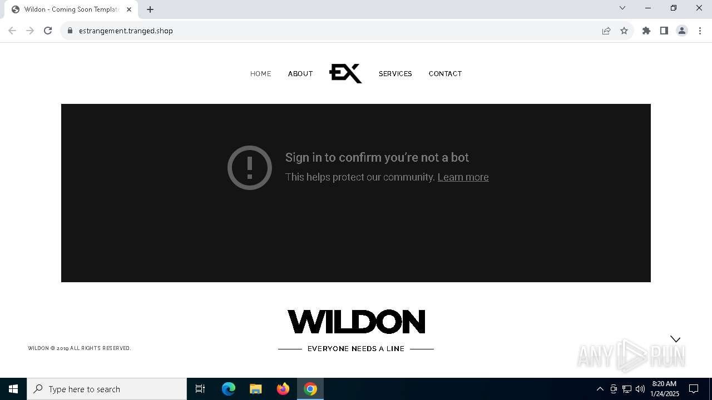The width and height of the screenshot is (712, 400).
Task: Share this page via the share icon
Action: pos(606,31)
